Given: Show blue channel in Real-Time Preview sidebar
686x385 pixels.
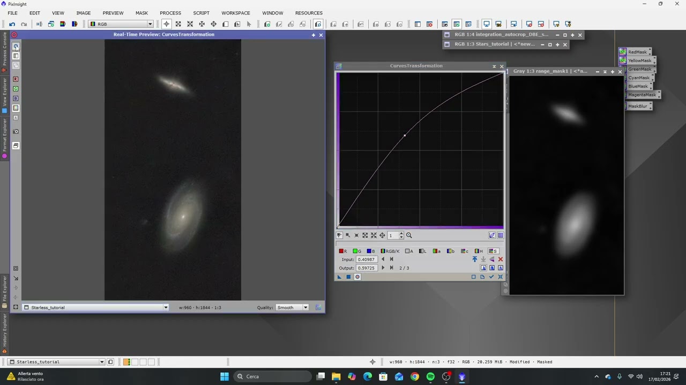Looking at the screenshot, I should click(x=16, y=98).
